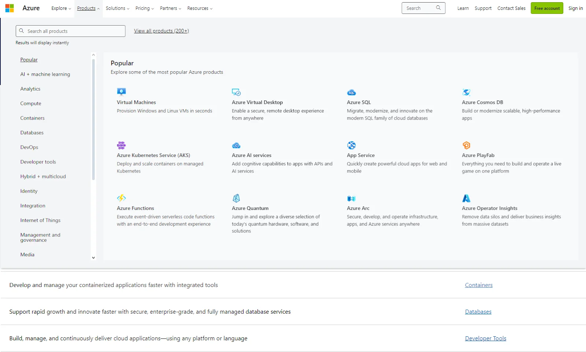Open the Contact Sales link
The width and height of the screenshot is (586, 352).
coord(511,8)
